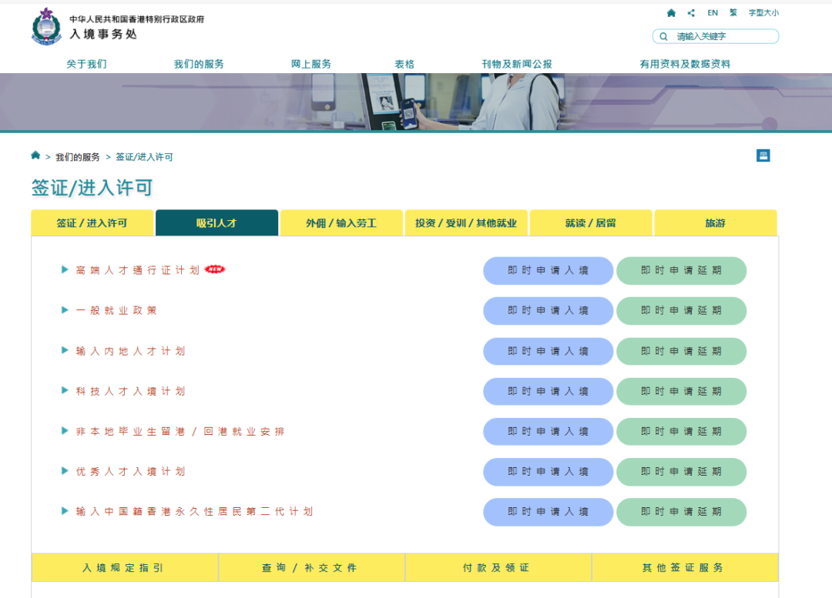
Task: Click the print page icon
Action: pyautogui.click(x=763, y=155)
